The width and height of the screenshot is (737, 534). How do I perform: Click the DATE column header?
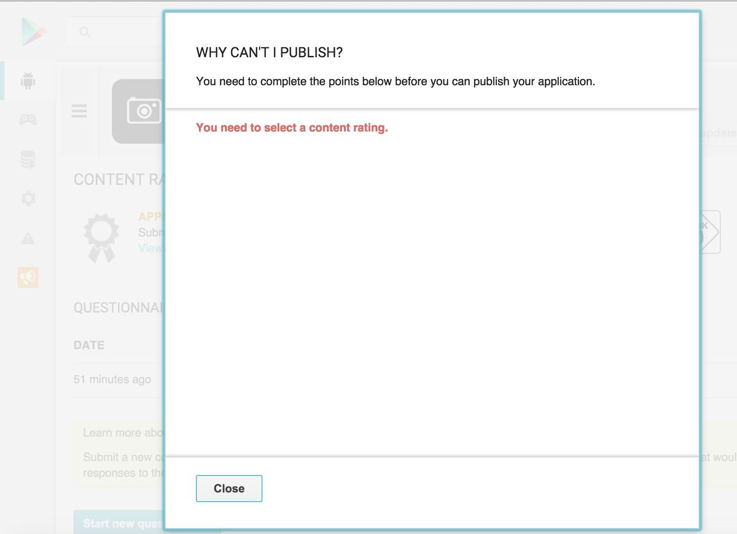tap(89, 345)
